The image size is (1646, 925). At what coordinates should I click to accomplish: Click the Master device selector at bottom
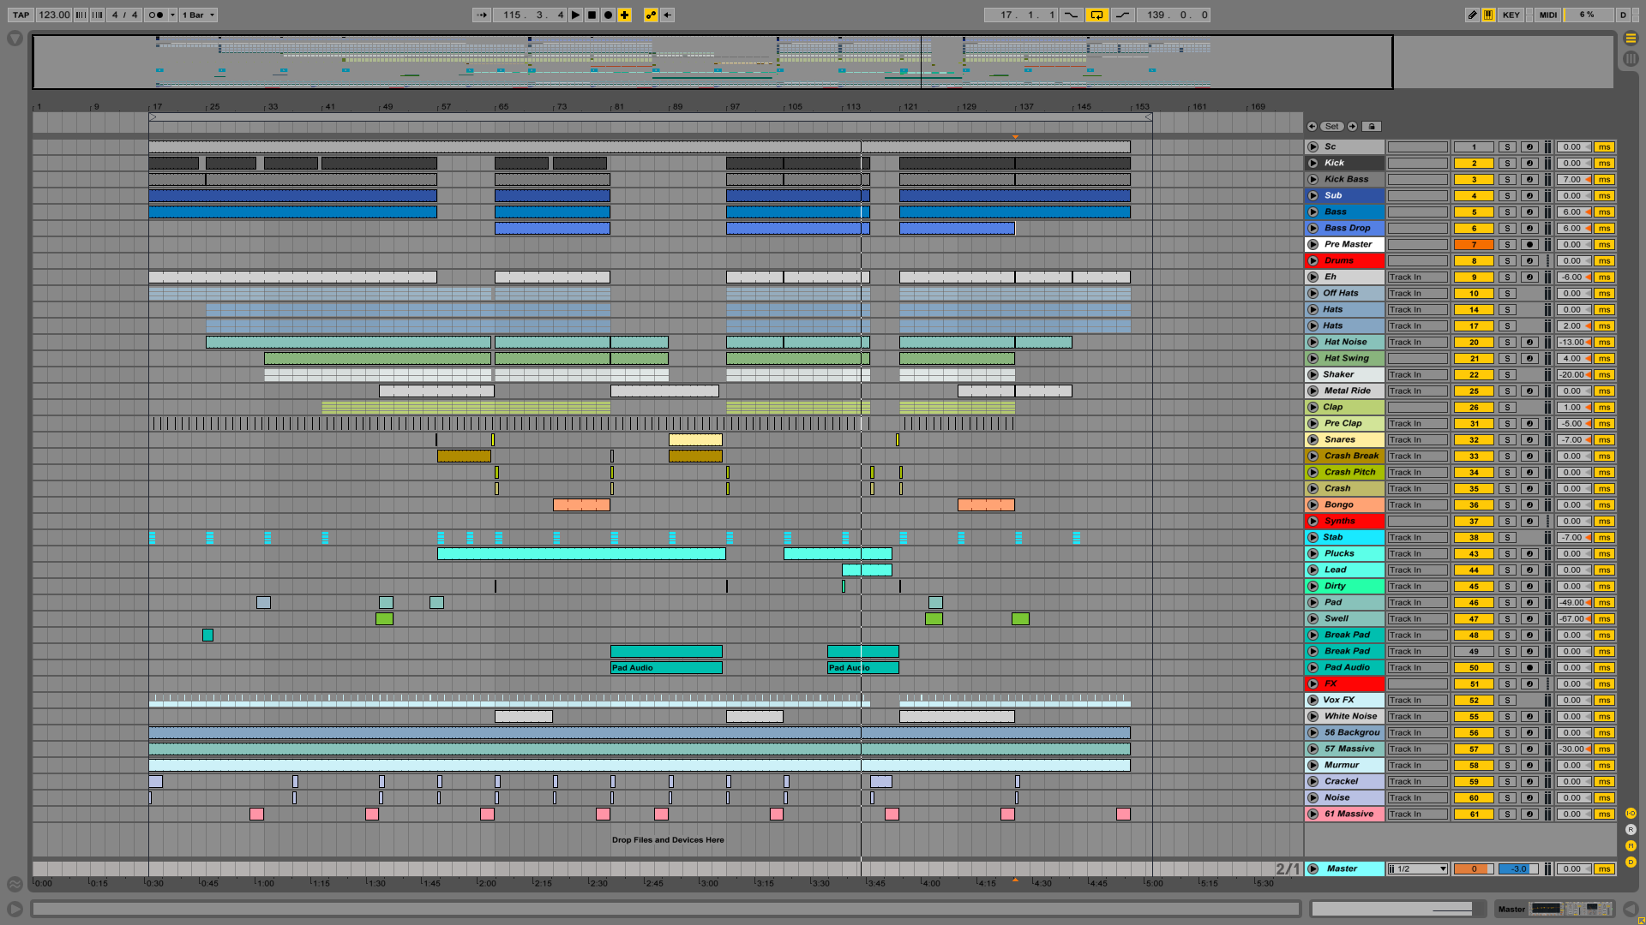pyautogui.click(x=1555, y=909)
